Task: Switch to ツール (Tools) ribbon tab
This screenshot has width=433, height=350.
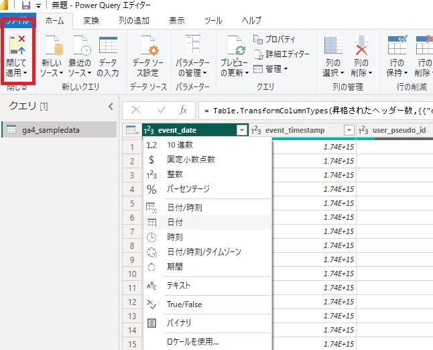Action: [x=213, y=21]
